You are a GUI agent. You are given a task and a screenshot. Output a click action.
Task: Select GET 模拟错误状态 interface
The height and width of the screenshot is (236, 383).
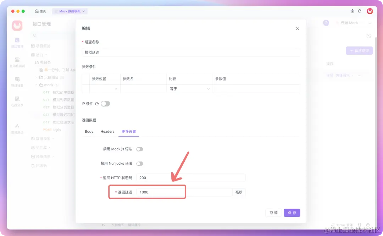tap(59, 122)
